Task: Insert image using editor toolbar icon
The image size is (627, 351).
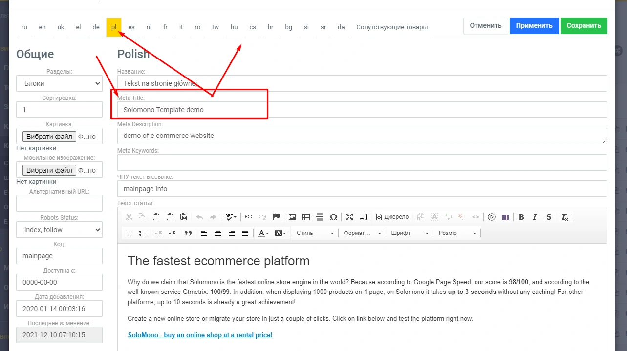Action: pyautogui.click(x=292, y=217)
